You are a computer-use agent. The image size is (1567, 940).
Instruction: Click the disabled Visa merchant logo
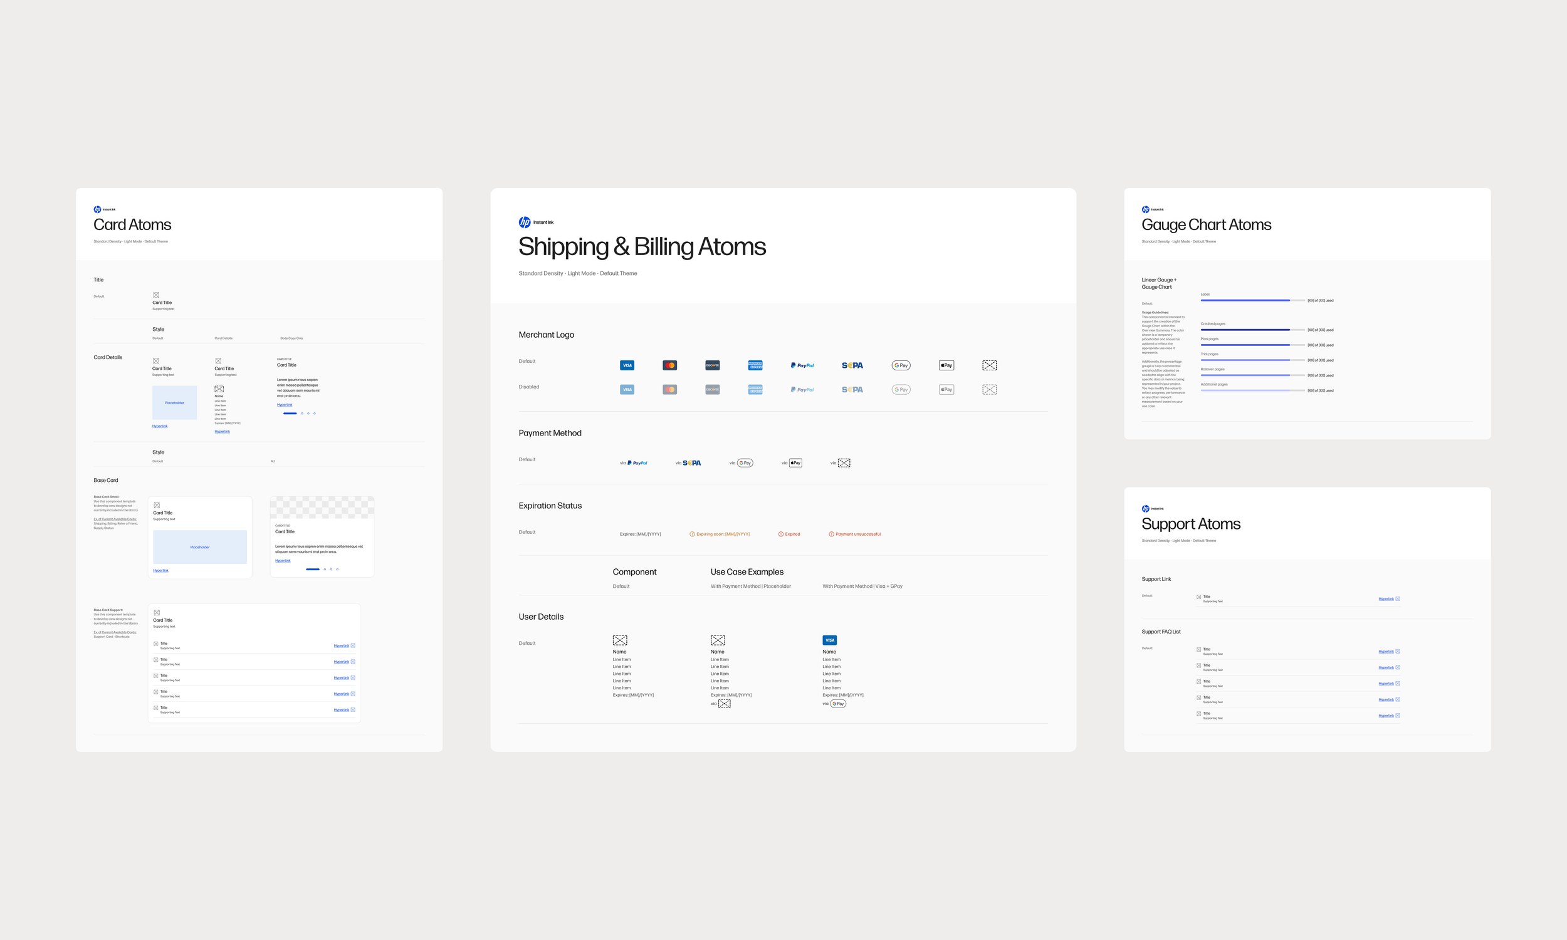click(627, 390)
